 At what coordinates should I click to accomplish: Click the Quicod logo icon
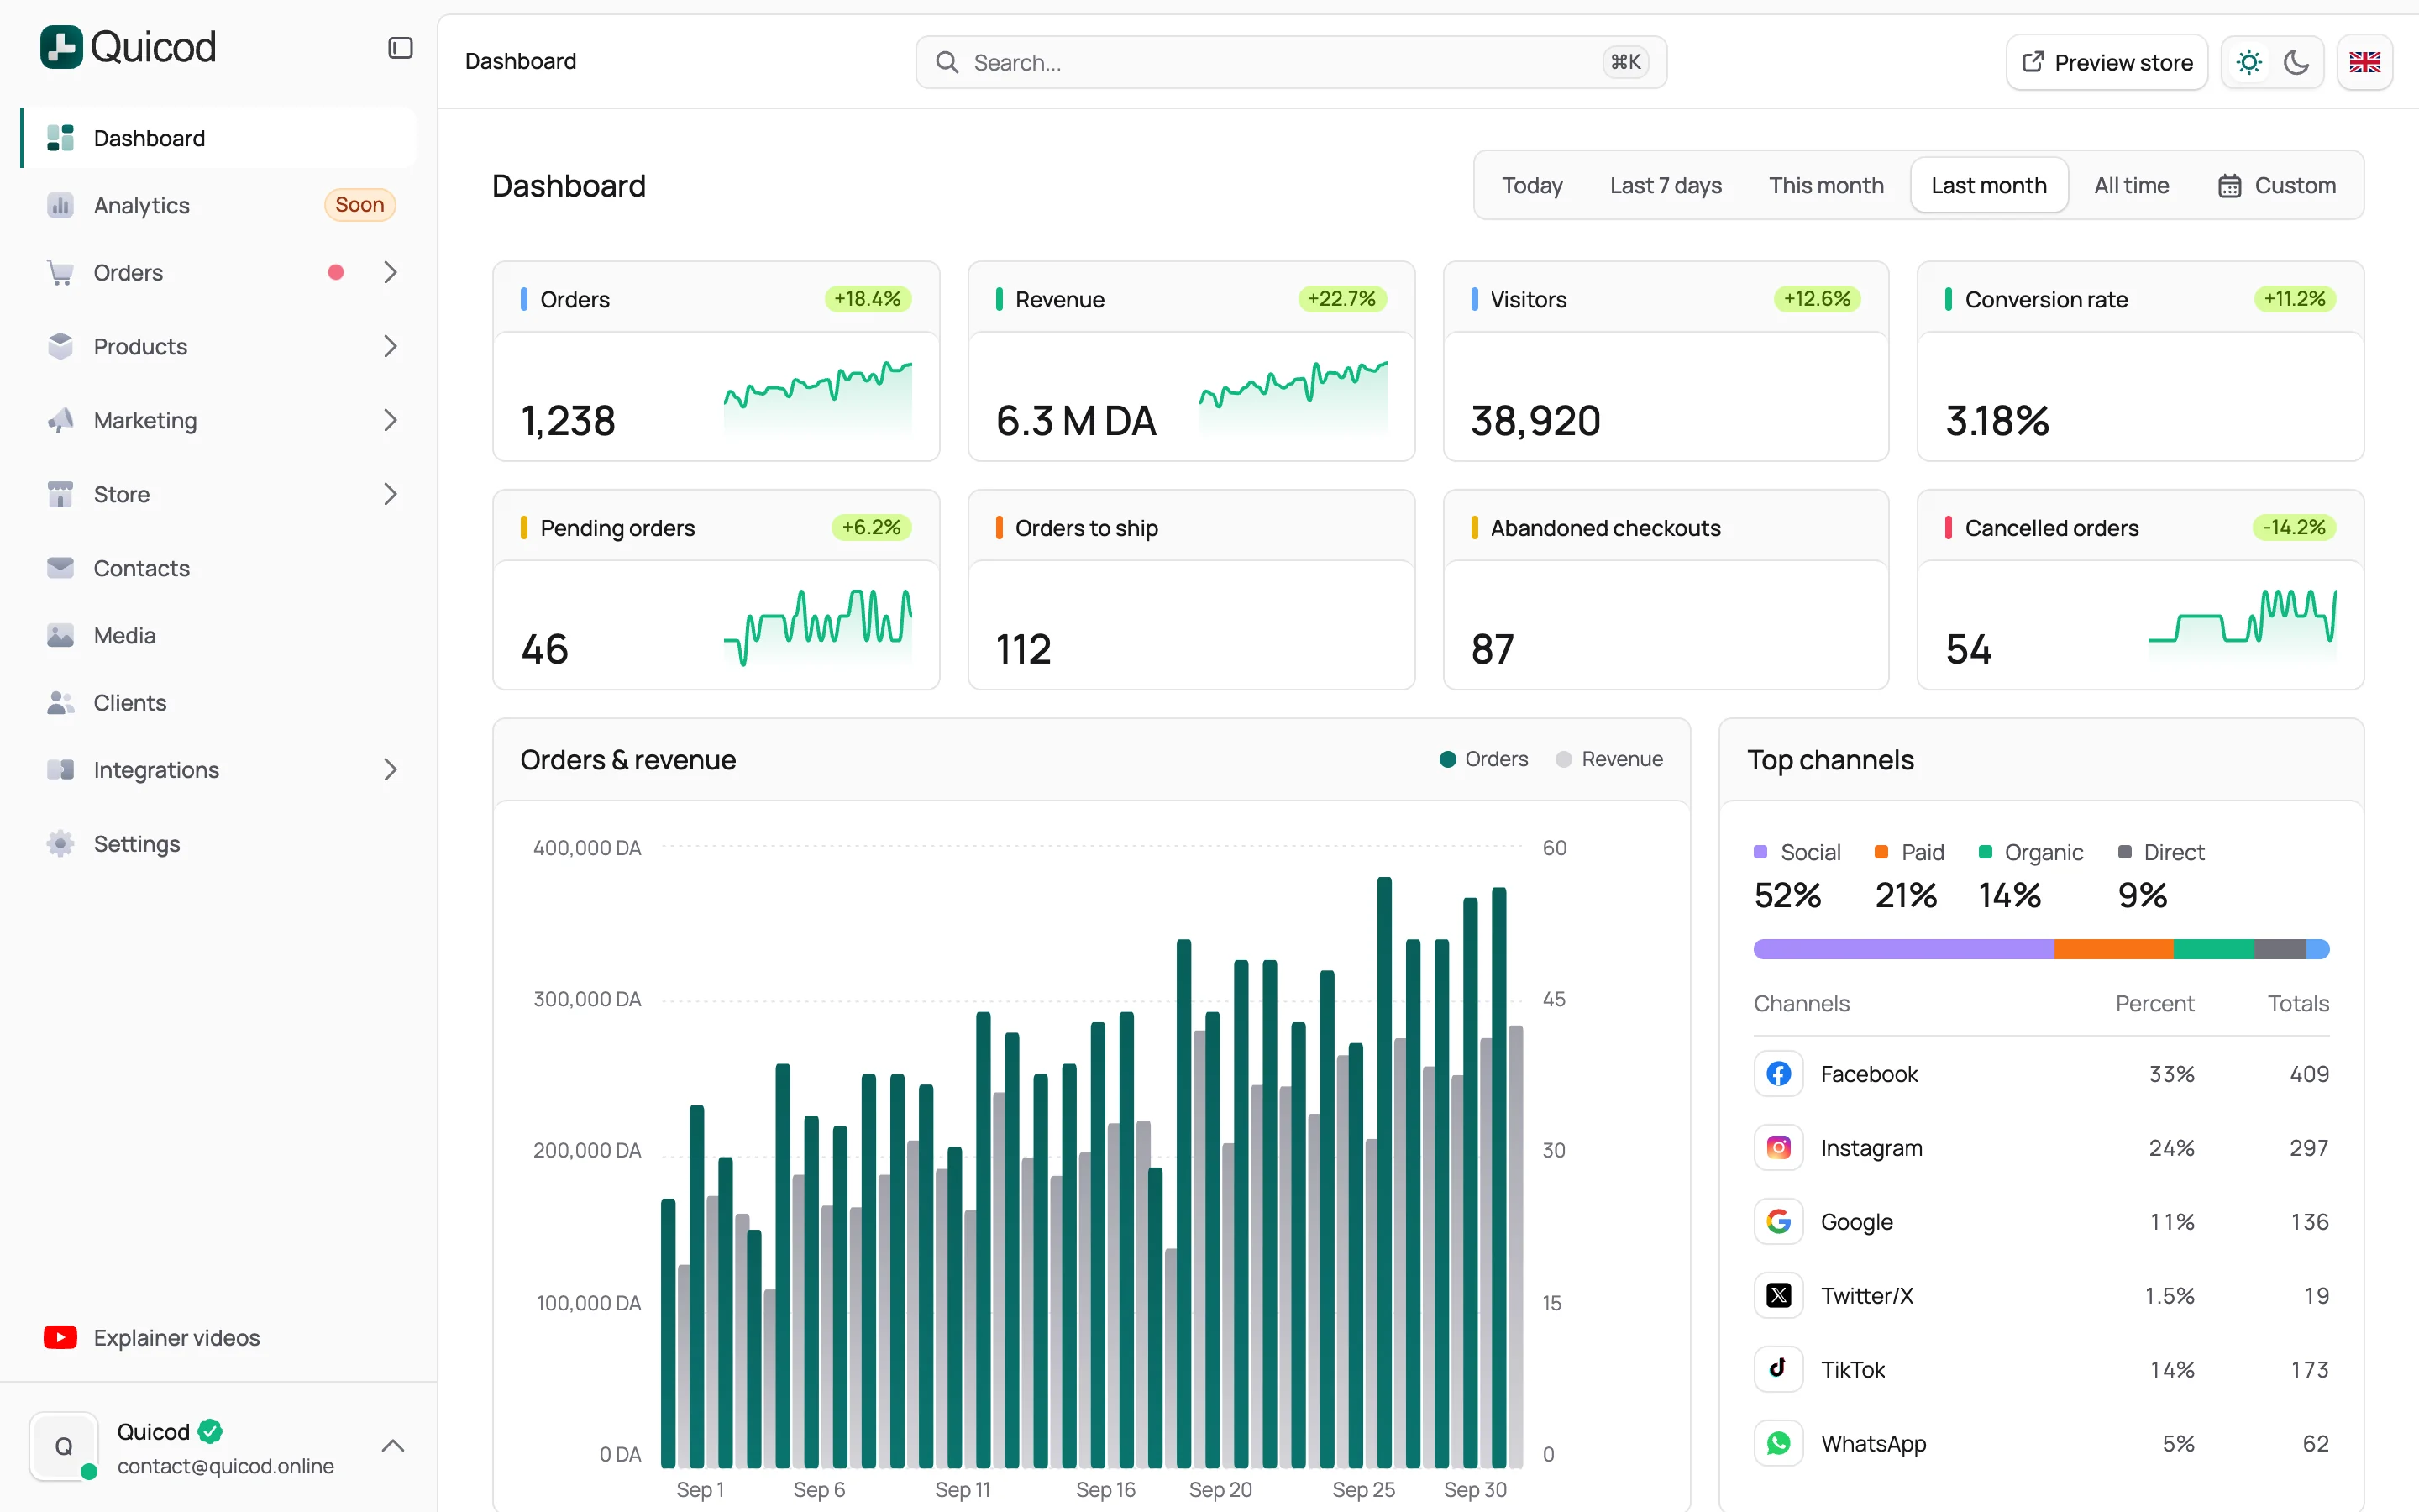point(61,47)
